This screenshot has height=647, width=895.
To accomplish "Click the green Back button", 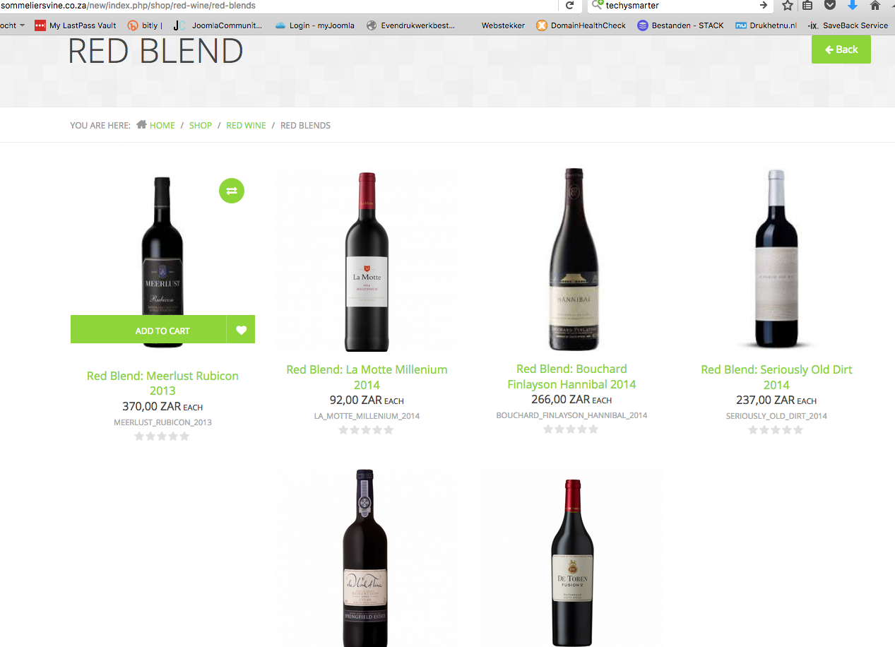I will click(841, 49).
